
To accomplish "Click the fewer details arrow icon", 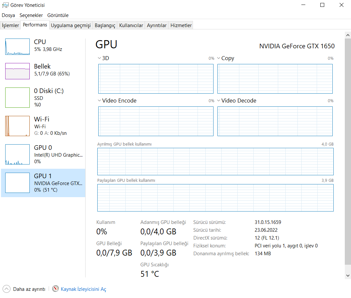I will coord(6,289).
